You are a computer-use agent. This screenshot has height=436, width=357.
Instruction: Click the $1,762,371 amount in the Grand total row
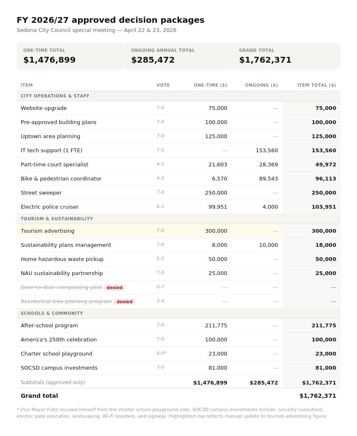coord(318,396)
